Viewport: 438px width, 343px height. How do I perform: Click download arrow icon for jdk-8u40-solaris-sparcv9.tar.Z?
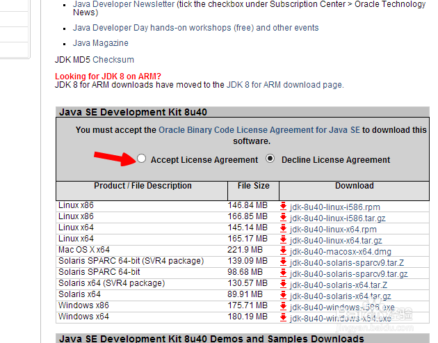(x=283, y=262)
